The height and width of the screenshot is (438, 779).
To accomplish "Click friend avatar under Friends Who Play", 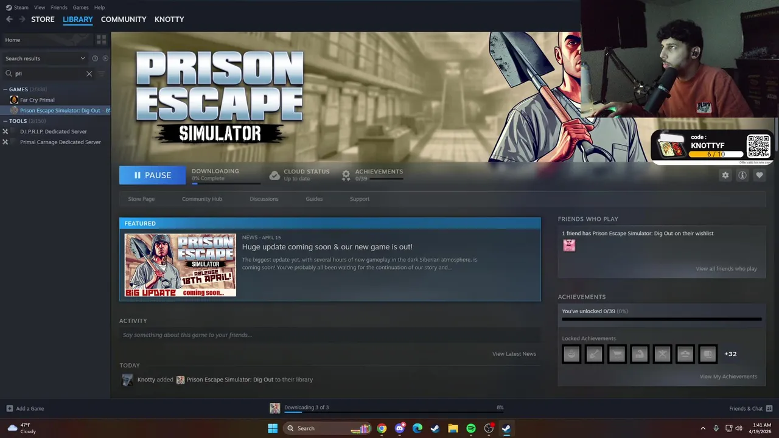I will pos(569,245).
